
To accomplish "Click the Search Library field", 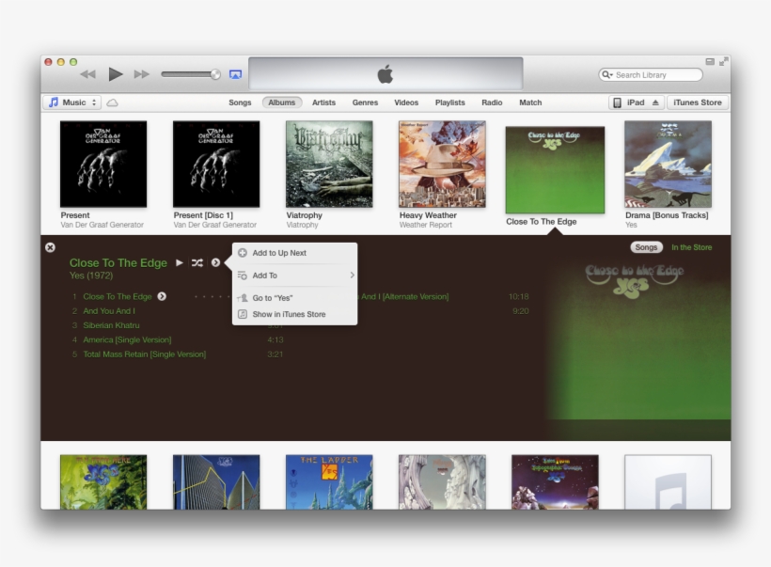I will (x=651, y=74).
